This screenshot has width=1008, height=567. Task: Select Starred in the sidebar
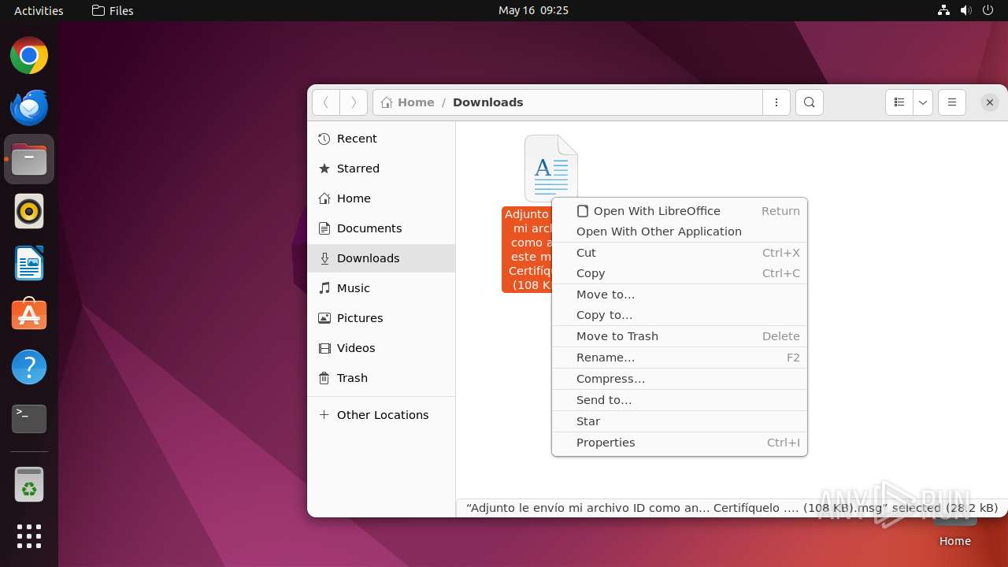381,169
